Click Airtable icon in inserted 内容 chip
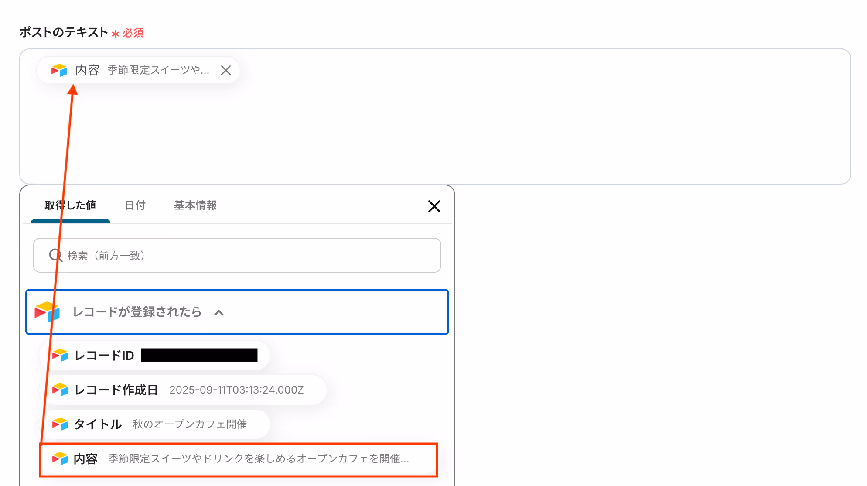The height and width of the screenshot is (486, 867). click(x=59, y=70)
